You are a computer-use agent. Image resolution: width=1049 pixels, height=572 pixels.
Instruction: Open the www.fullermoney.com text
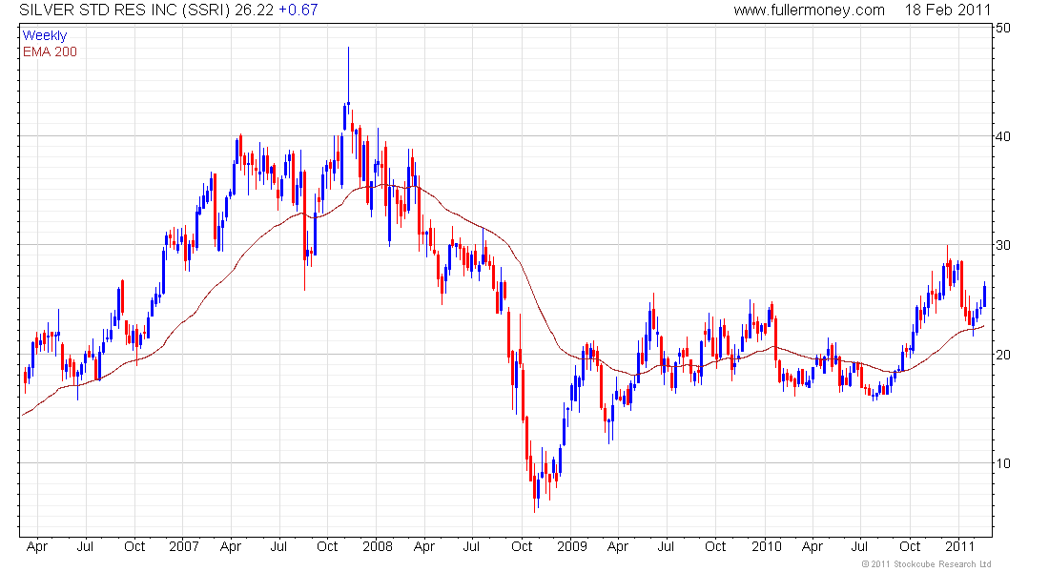[x=809, y=10]
